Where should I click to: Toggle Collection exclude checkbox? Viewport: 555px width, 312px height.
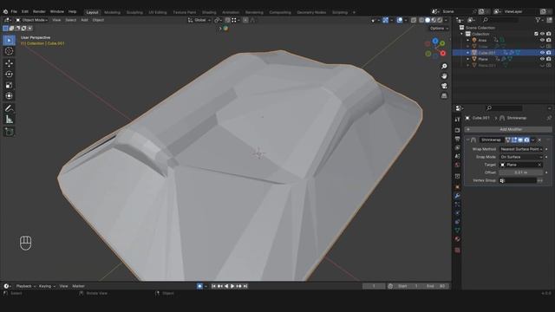click(536, 34)
